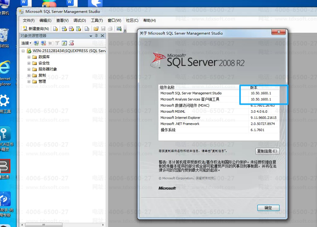
Task: Expand the 服务器对象 tree node
Action: click(29, 69)
